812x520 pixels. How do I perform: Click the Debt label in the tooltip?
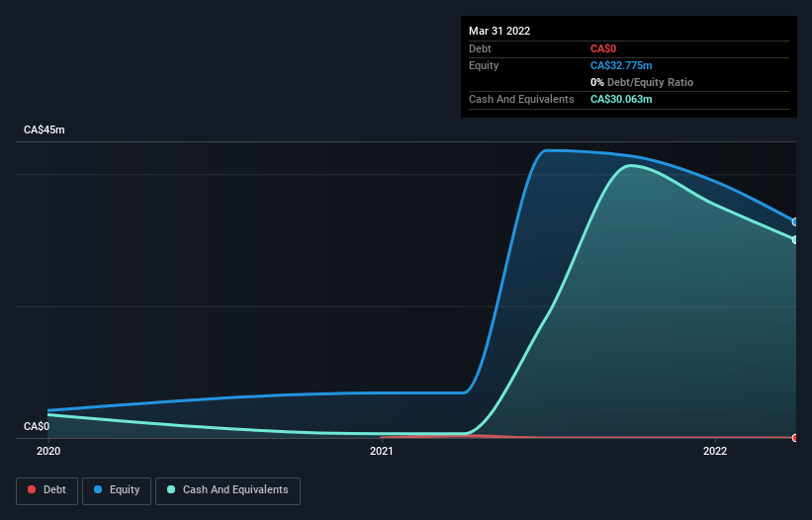[480, 48]
